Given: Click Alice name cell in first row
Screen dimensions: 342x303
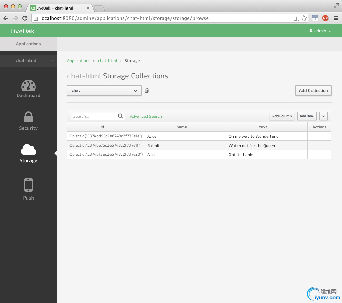Looking at the screenshot, I should 186,136.
